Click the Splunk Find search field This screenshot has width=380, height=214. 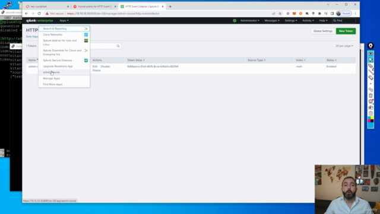(344, 21)
